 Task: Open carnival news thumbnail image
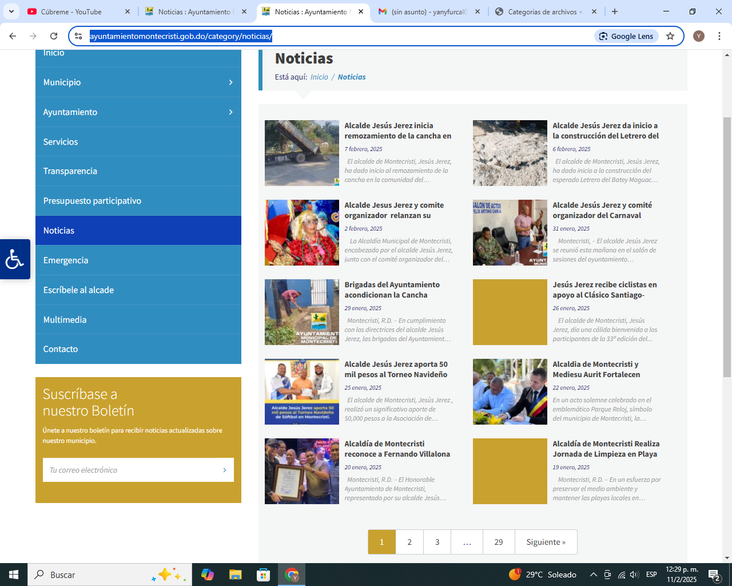point(302,232)
